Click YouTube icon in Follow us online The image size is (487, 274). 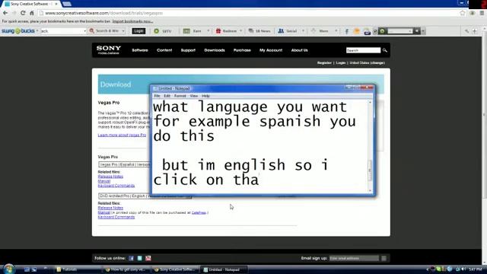[148, 258]
